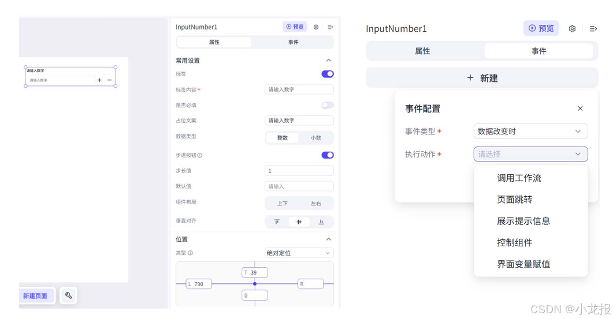Choose 左右 component layout

(316, 204)
